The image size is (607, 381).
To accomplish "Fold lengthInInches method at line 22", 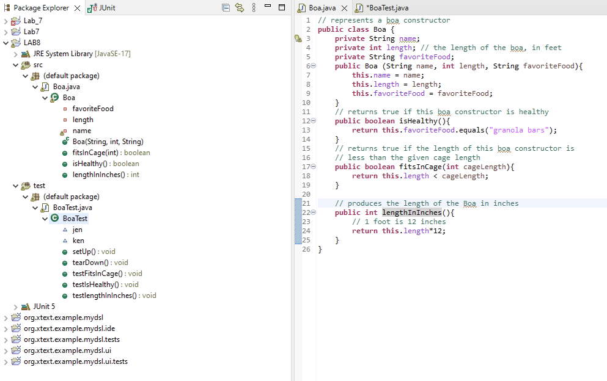I will pyautogui.click(x=313, y=212).
